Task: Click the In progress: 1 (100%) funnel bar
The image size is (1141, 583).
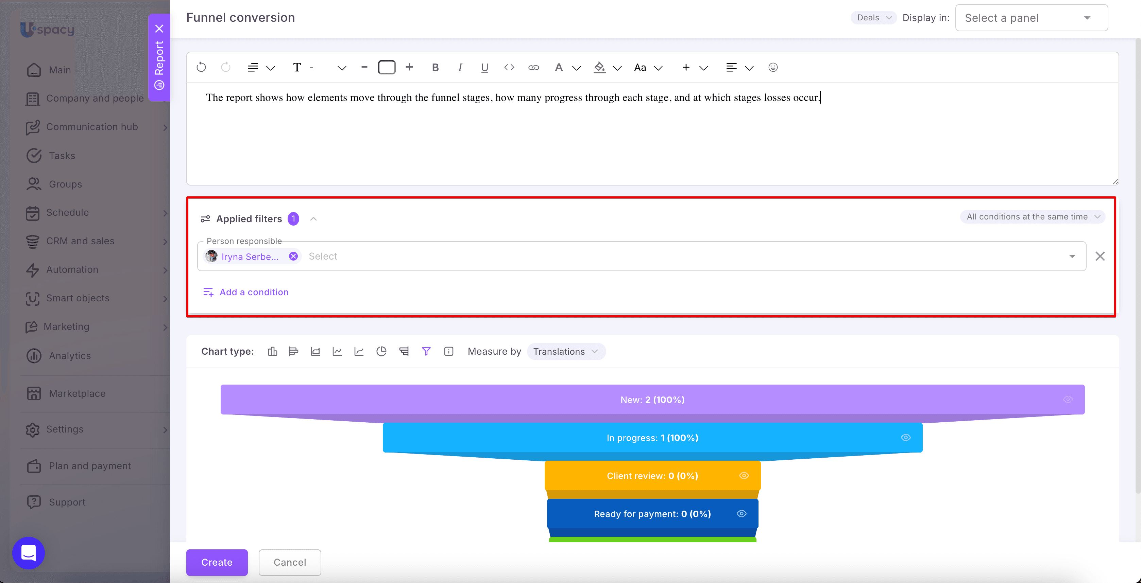Action: tap(652, 437)
